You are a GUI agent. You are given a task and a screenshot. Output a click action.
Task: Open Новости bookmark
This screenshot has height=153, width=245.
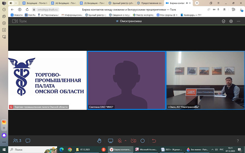click(17, 15)
